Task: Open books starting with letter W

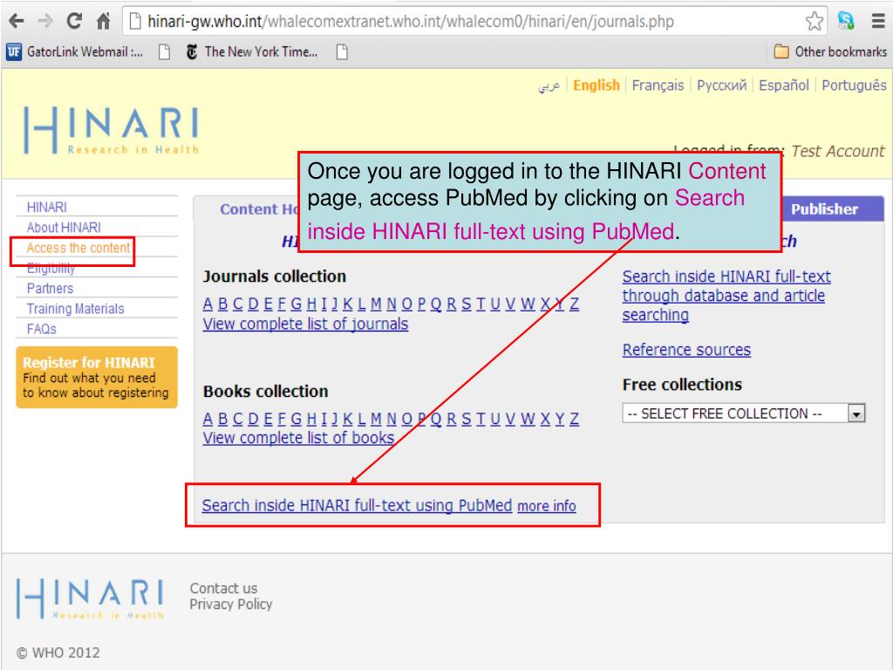Action: [528, 419]
